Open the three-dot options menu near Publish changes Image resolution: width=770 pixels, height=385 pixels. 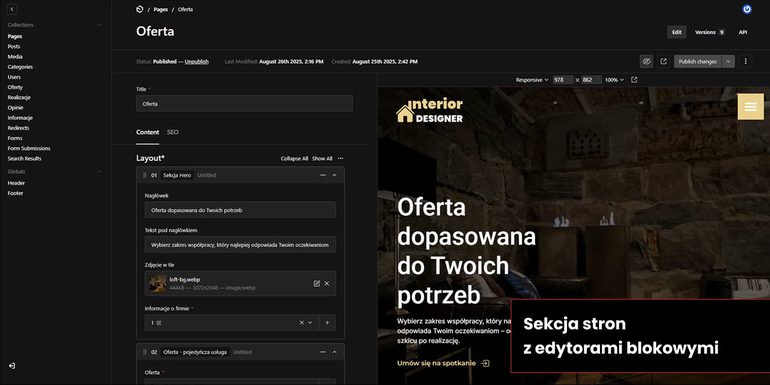[745, 61]
